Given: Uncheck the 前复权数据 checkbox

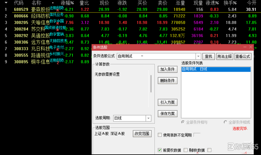Looking at the screenshot, I should tap(160, 150).
